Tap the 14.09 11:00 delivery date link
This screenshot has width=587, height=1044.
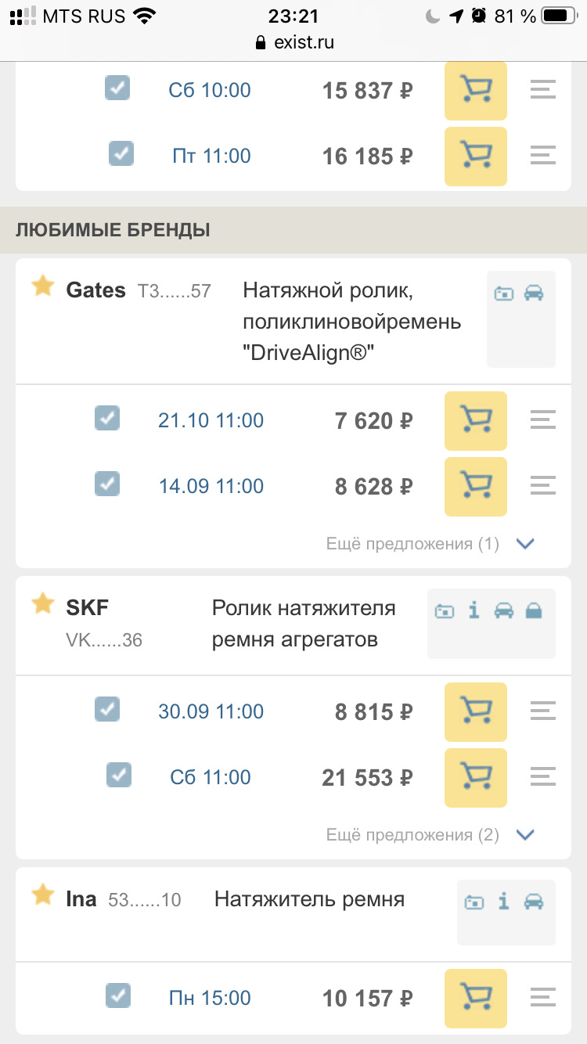pyautogui.click(x=211, y=487)
